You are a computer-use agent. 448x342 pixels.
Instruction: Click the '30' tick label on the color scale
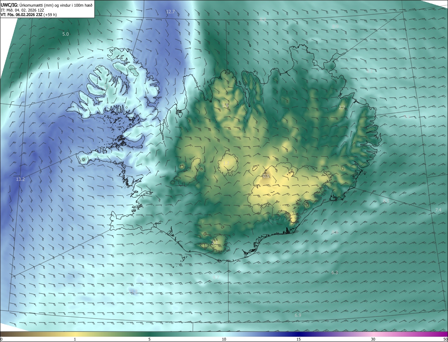(373, 340)
